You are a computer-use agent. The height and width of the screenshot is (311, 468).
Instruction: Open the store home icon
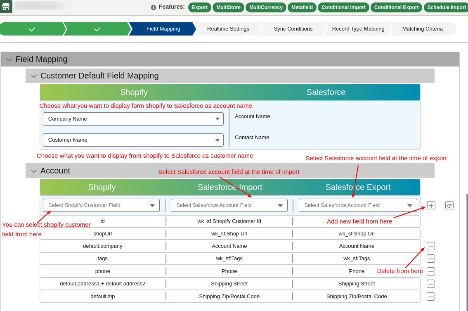(6, 7)
